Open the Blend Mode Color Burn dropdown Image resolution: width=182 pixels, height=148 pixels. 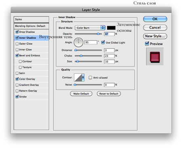tap(90, 28)
